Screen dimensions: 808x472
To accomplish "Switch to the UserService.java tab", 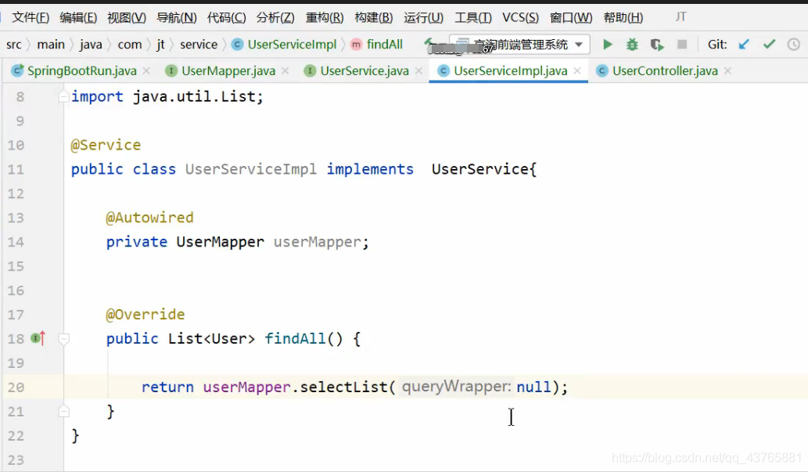I will (x=364, y=70).
